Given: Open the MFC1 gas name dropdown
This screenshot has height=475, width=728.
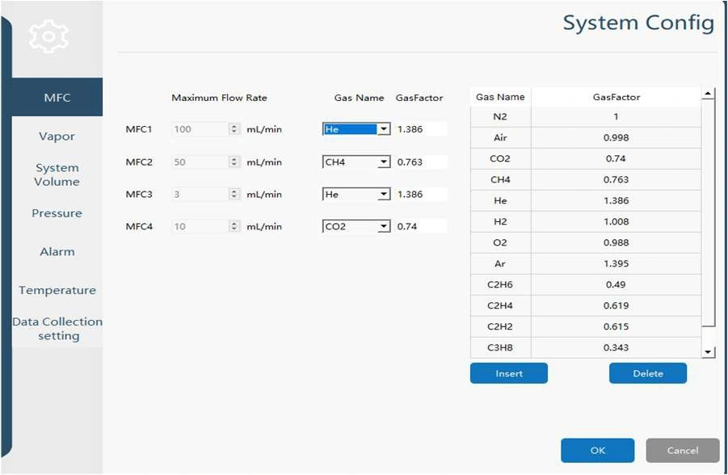Looking at the screenshot, I should pos(384,129).
